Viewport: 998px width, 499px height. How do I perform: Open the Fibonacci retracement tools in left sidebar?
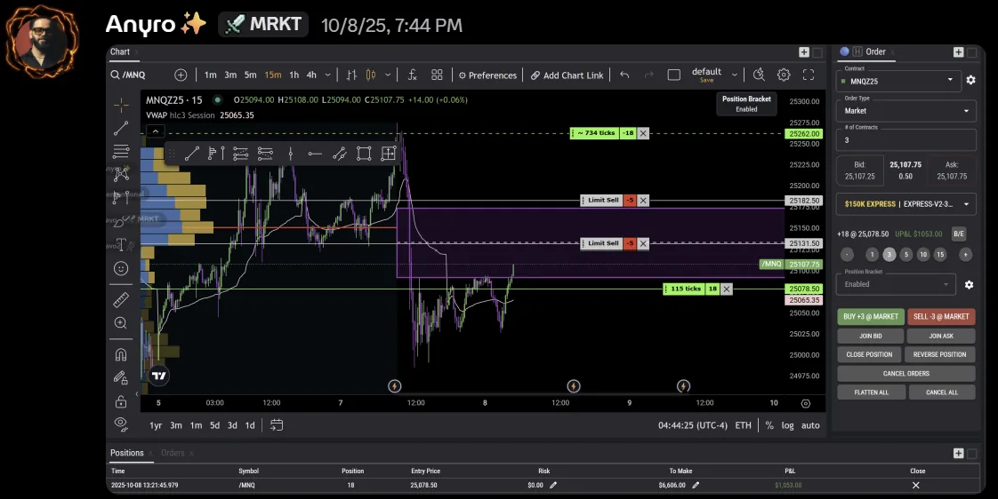[x=121, y=151]
